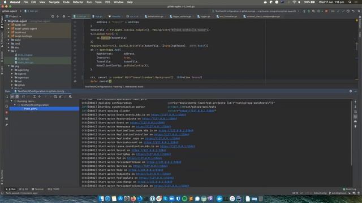Open the Terminal tool window button
The image size is (362, 203).
37,189
